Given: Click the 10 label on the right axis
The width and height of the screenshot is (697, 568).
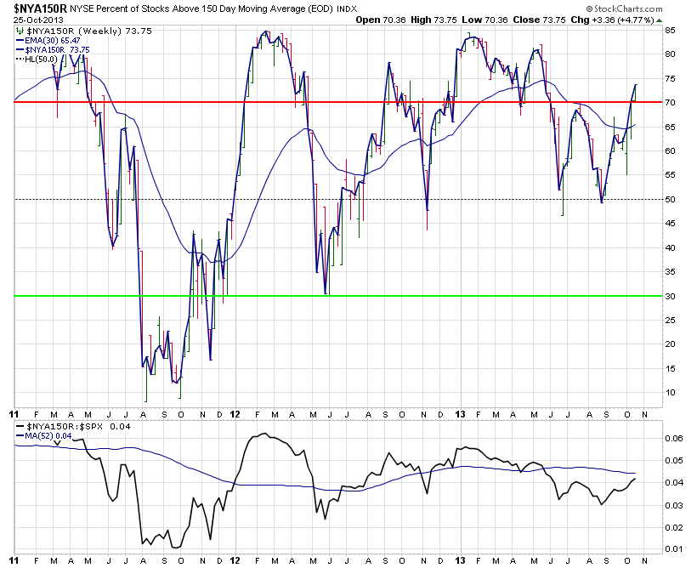Looking at the screenshot, I should [671, 392].
